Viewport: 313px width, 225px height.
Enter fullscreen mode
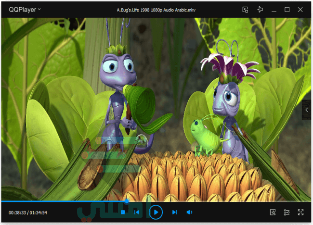click(300, 212)
